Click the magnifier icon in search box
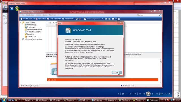The width and height of the screenshot is (181, 102). click(160, 15)
